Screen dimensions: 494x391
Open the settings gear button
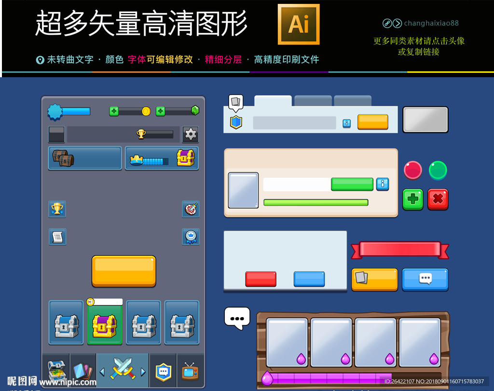pos(190,134)
